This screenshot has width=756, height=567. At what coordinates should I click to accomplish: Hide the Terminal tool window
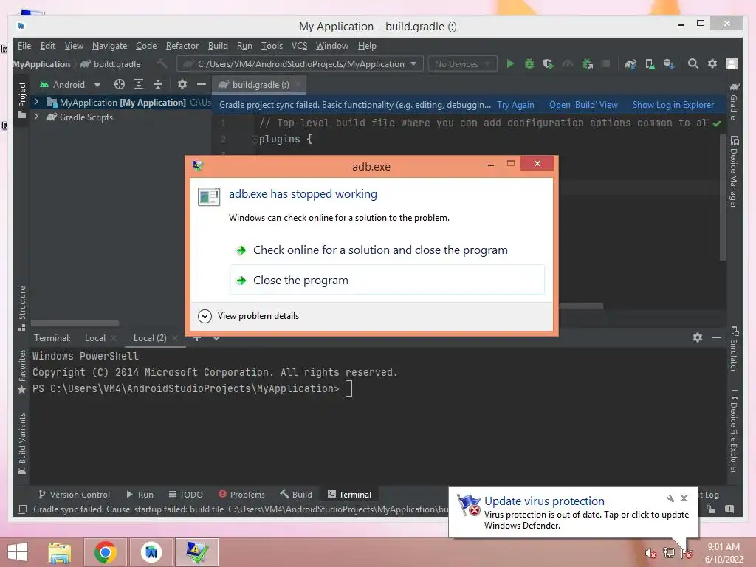(x=716, y=337)
